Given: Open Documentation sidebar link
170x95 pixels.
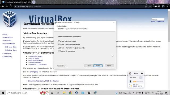Looking at the screenshot, I should 9,44.
